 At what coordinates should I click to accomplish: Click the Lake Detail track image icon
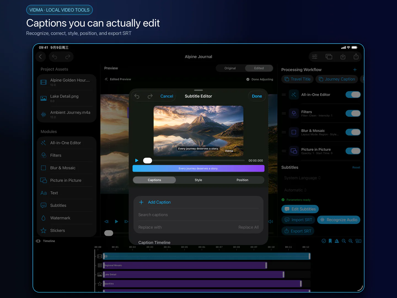(x=100, y=275)
